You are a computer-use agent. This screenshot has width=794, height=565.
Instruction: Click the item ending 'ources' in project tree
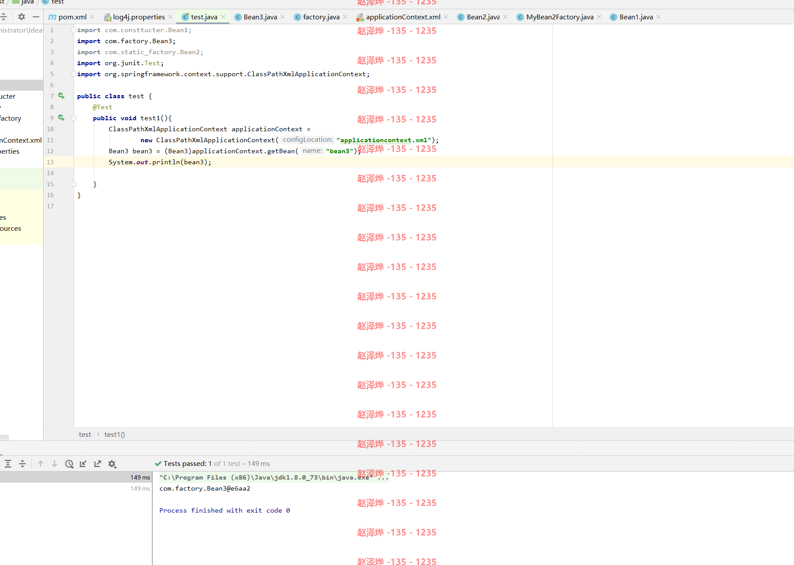pyautogui.click(x=11, y=229)
